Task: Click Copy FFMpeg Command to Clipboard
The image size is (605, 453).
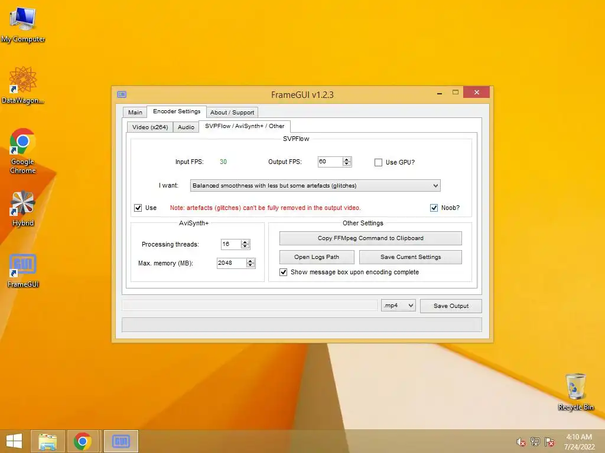Action: (370, 238)
